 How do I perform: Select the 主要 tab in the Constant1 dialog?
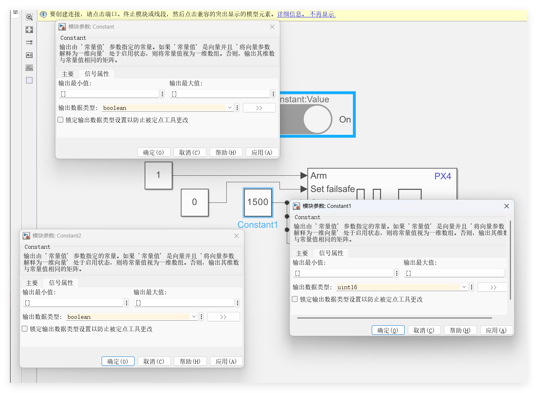click(x=302, y=253)
